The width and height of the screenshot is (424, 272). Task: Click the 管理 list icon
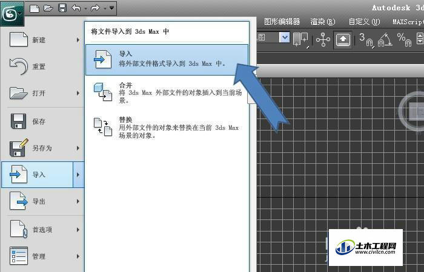click(19, 256)
